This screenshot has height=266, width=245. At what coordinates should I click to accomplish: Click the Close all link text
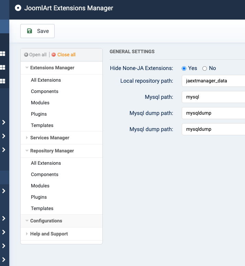click(x=66, y=55)
